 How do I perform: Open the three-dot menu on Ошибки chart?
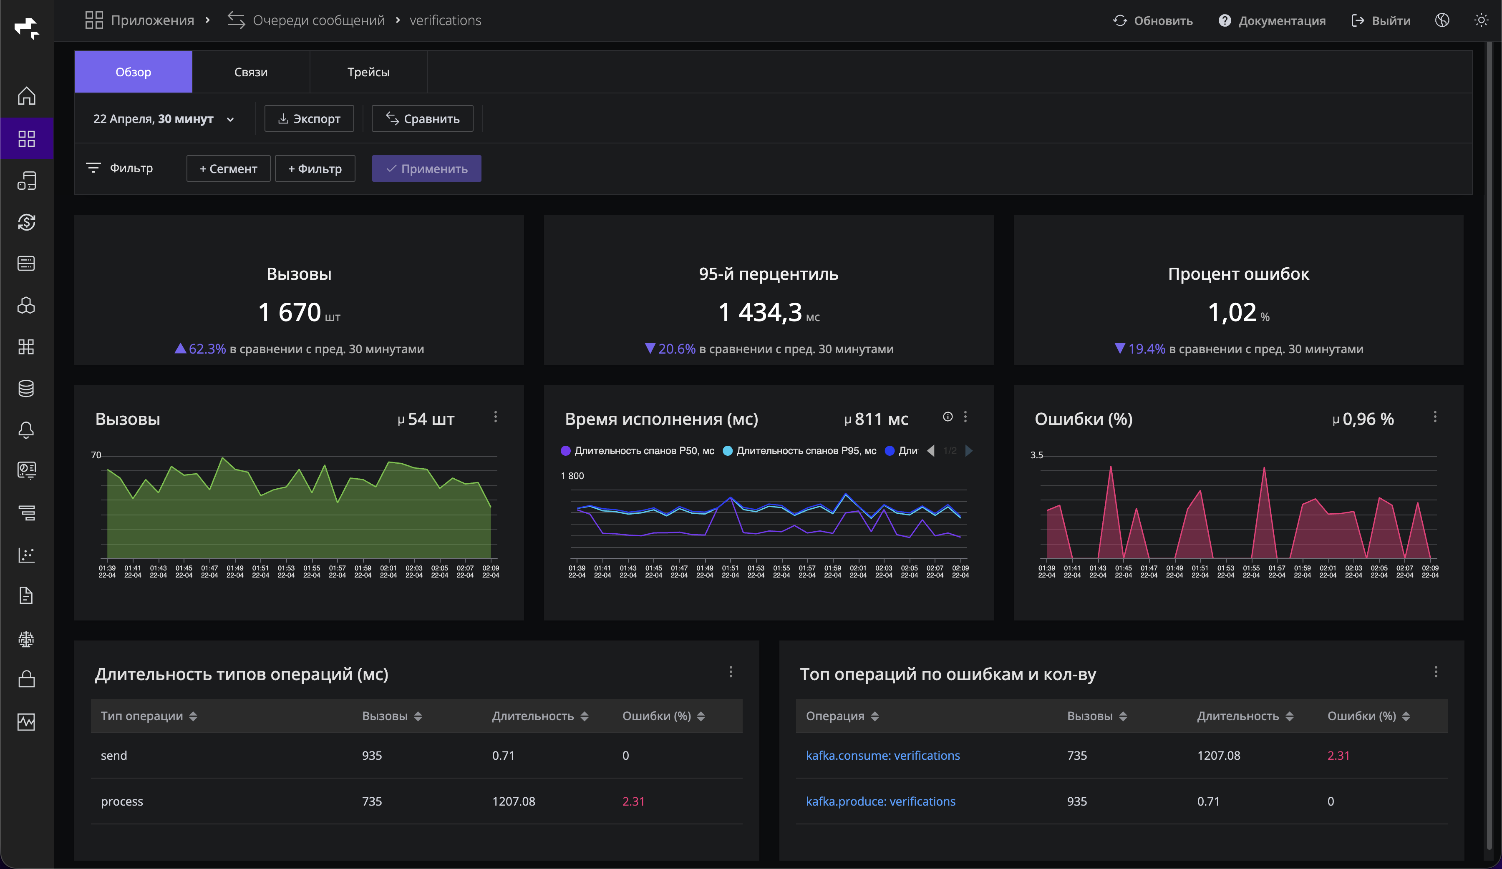pyautogui.click(x=1435, y=417)
